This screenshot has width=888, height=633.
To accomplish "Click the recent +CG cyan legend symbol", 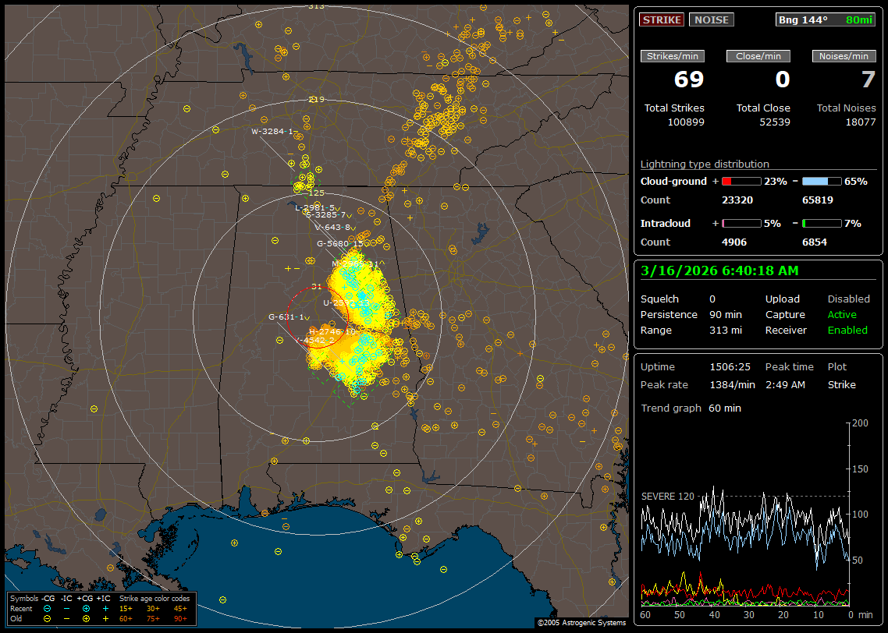I will coord(86,608).
